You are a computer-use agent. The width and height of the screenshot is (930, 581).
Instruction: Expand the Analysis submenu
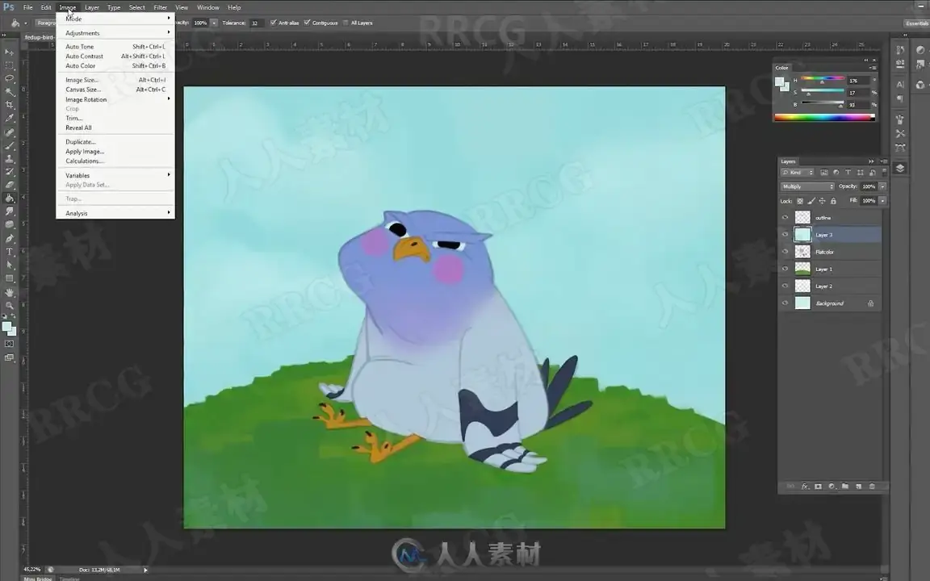coord(117,213)
